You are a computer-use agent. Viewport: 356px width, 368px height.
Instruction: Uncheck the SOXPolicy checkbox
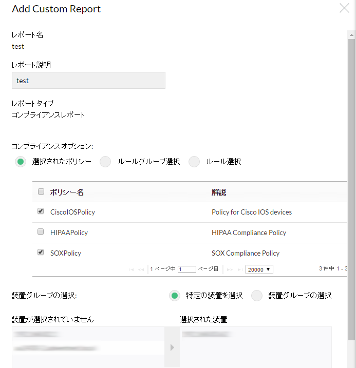(41, 253)
